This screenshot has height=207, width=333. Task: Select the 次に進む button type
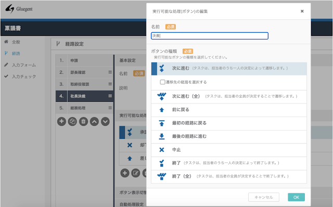[229, 68]
